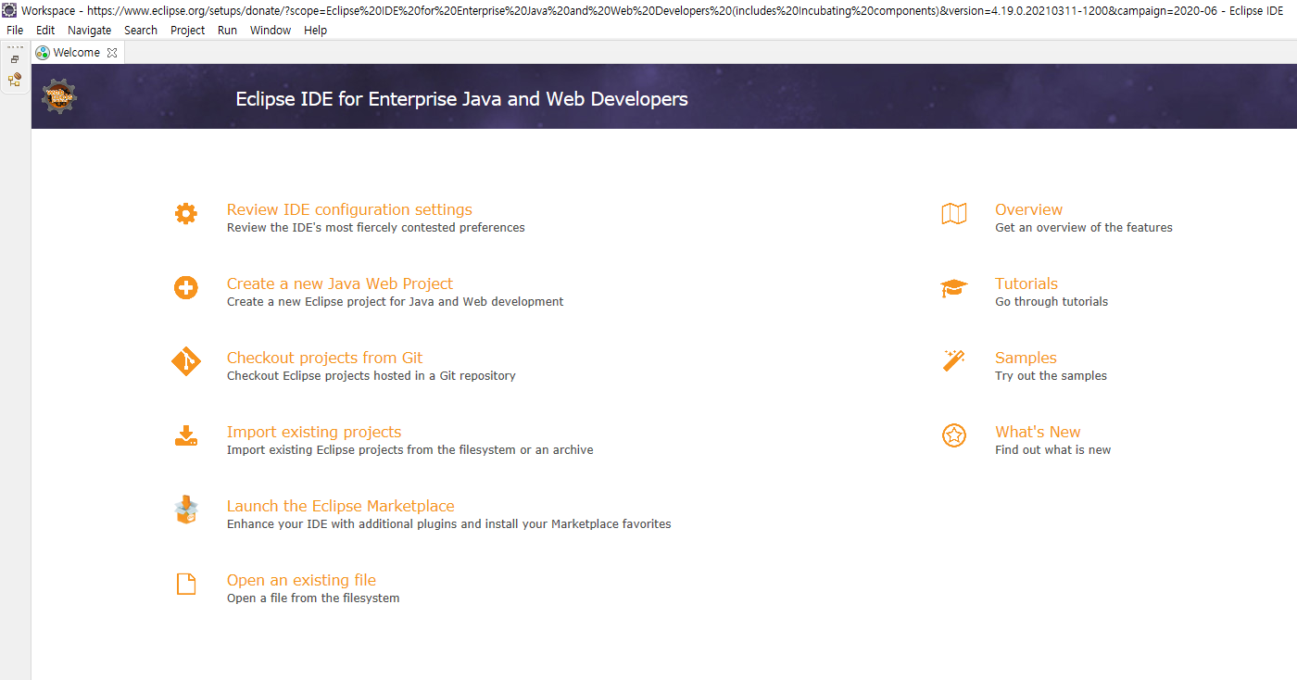The image size is (1297, 680).
Task: Click the blank-page icon for Open an existing file
Action: pyautogui.click(x=186, y=585)
